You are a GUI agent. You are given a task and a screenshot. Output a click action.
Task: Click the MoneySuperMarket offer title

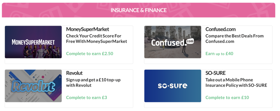click(x=87, y=29)
